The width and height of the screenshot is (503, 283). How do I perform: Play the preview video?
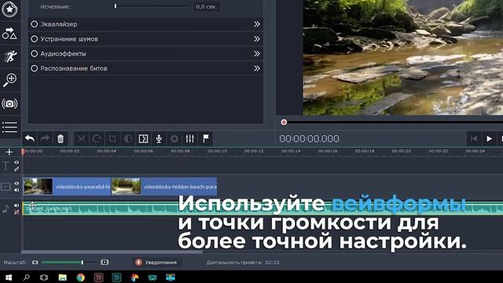pyautogui.click(x=489, y=138)
